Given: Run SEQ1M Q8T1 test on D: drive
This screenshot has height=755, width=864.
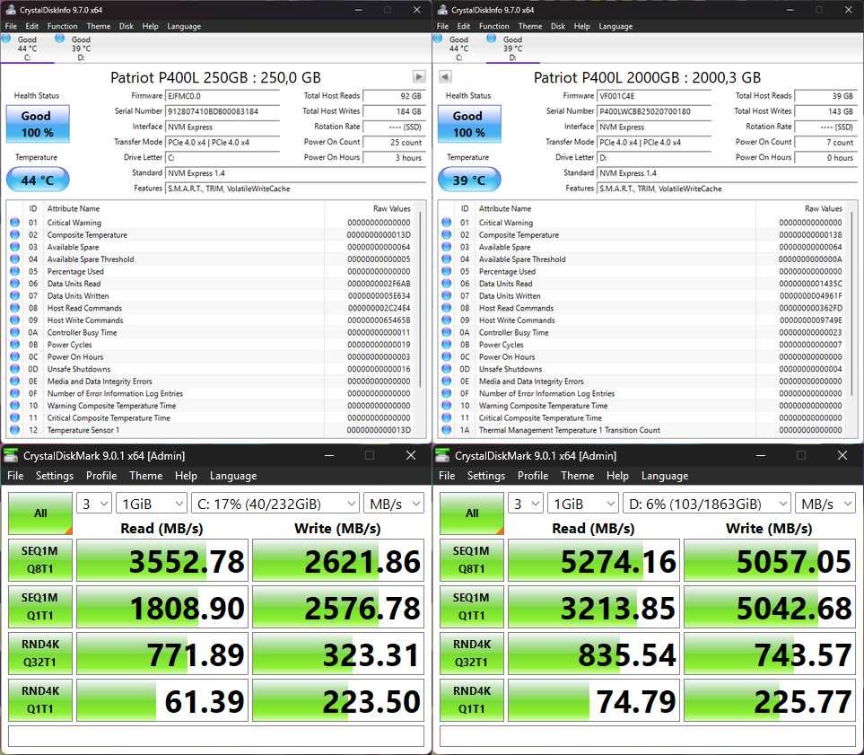Looking at the screenshot, I should (472, 560).
